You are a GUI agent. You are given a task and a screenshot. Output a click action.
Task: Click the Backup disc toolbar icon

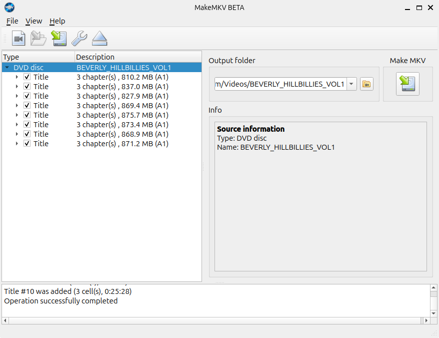[59, 38]
